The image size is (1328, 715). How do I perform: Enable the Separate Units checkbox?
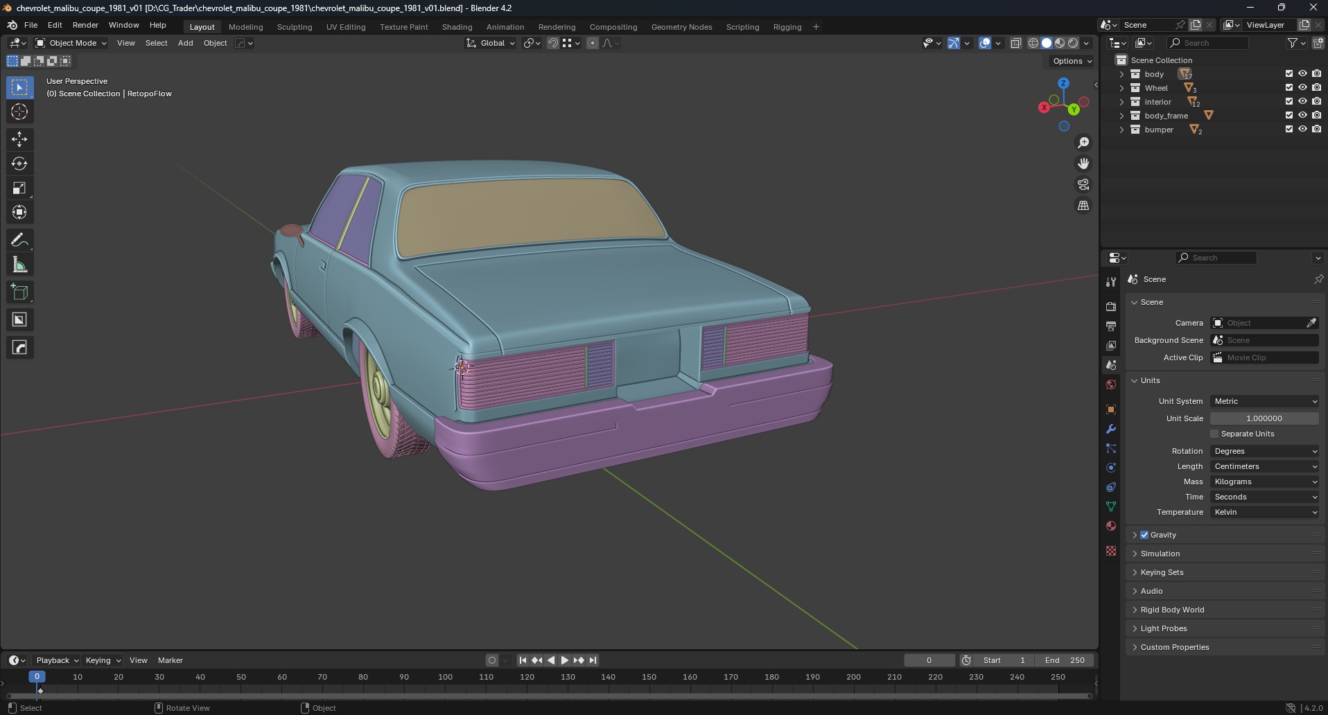pos(1214,434)
